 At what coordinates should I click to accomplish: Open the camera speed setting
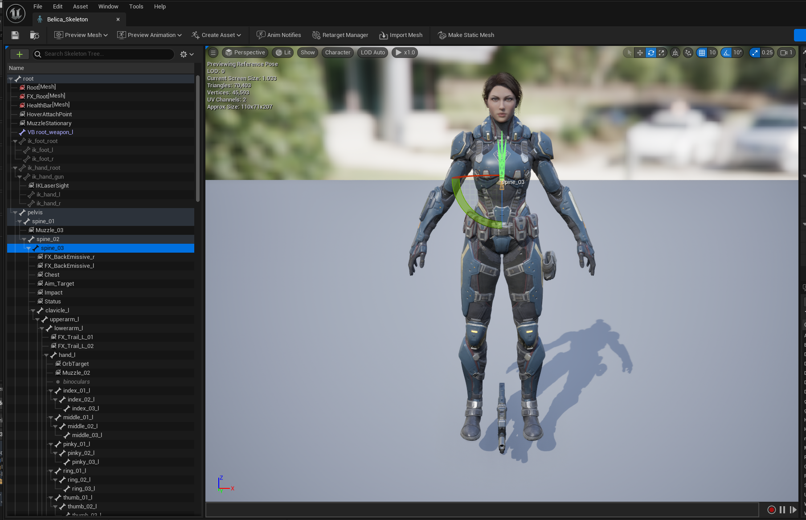pos(787,53)
